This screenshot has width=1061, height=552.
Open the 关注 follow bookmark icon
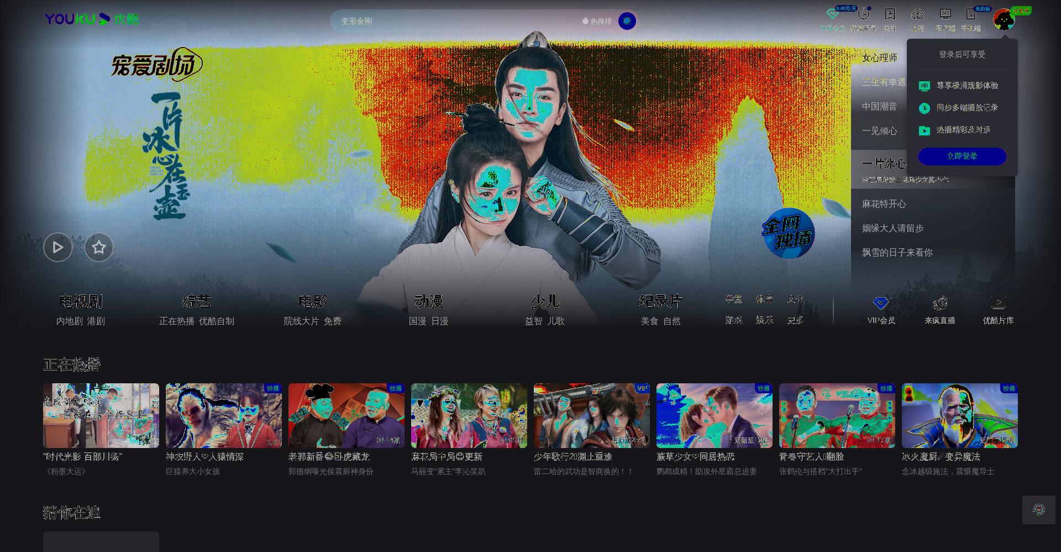890,14
